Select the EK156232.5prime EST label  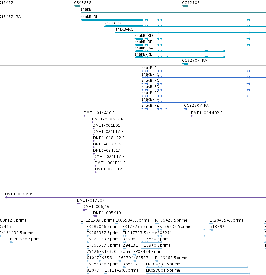coord(174,227)
